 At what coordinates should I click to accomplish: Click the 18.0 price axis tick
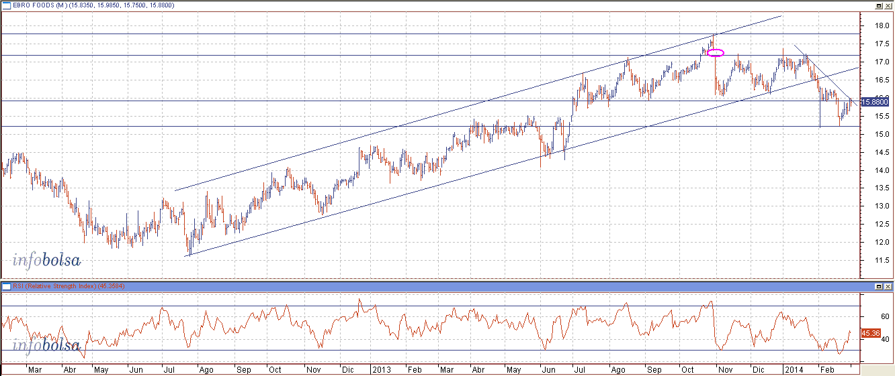tap(881, 25)
